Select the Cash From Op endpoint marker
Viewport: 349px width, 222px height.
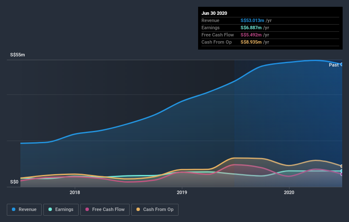click(x=342, y=166)
